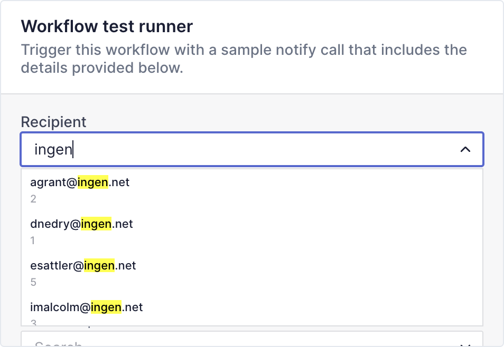Click the workflow description paragraph text
Image resolution: width=504 pixels, height=347 pixels.
click(244, 59)
